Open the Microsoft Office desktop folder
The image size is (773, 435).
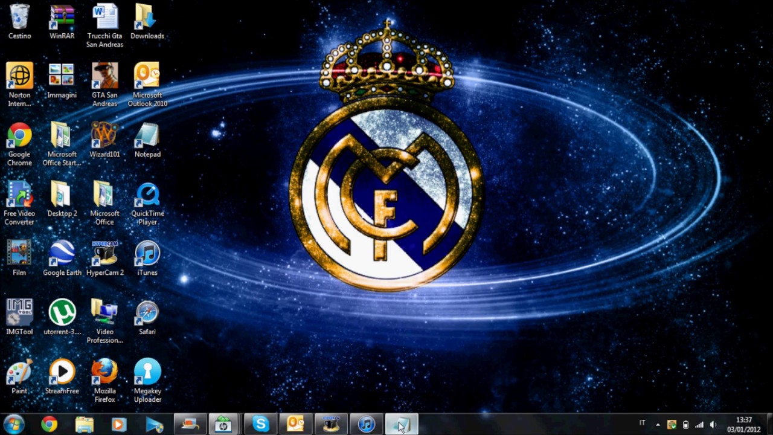[x=104, y=203]
